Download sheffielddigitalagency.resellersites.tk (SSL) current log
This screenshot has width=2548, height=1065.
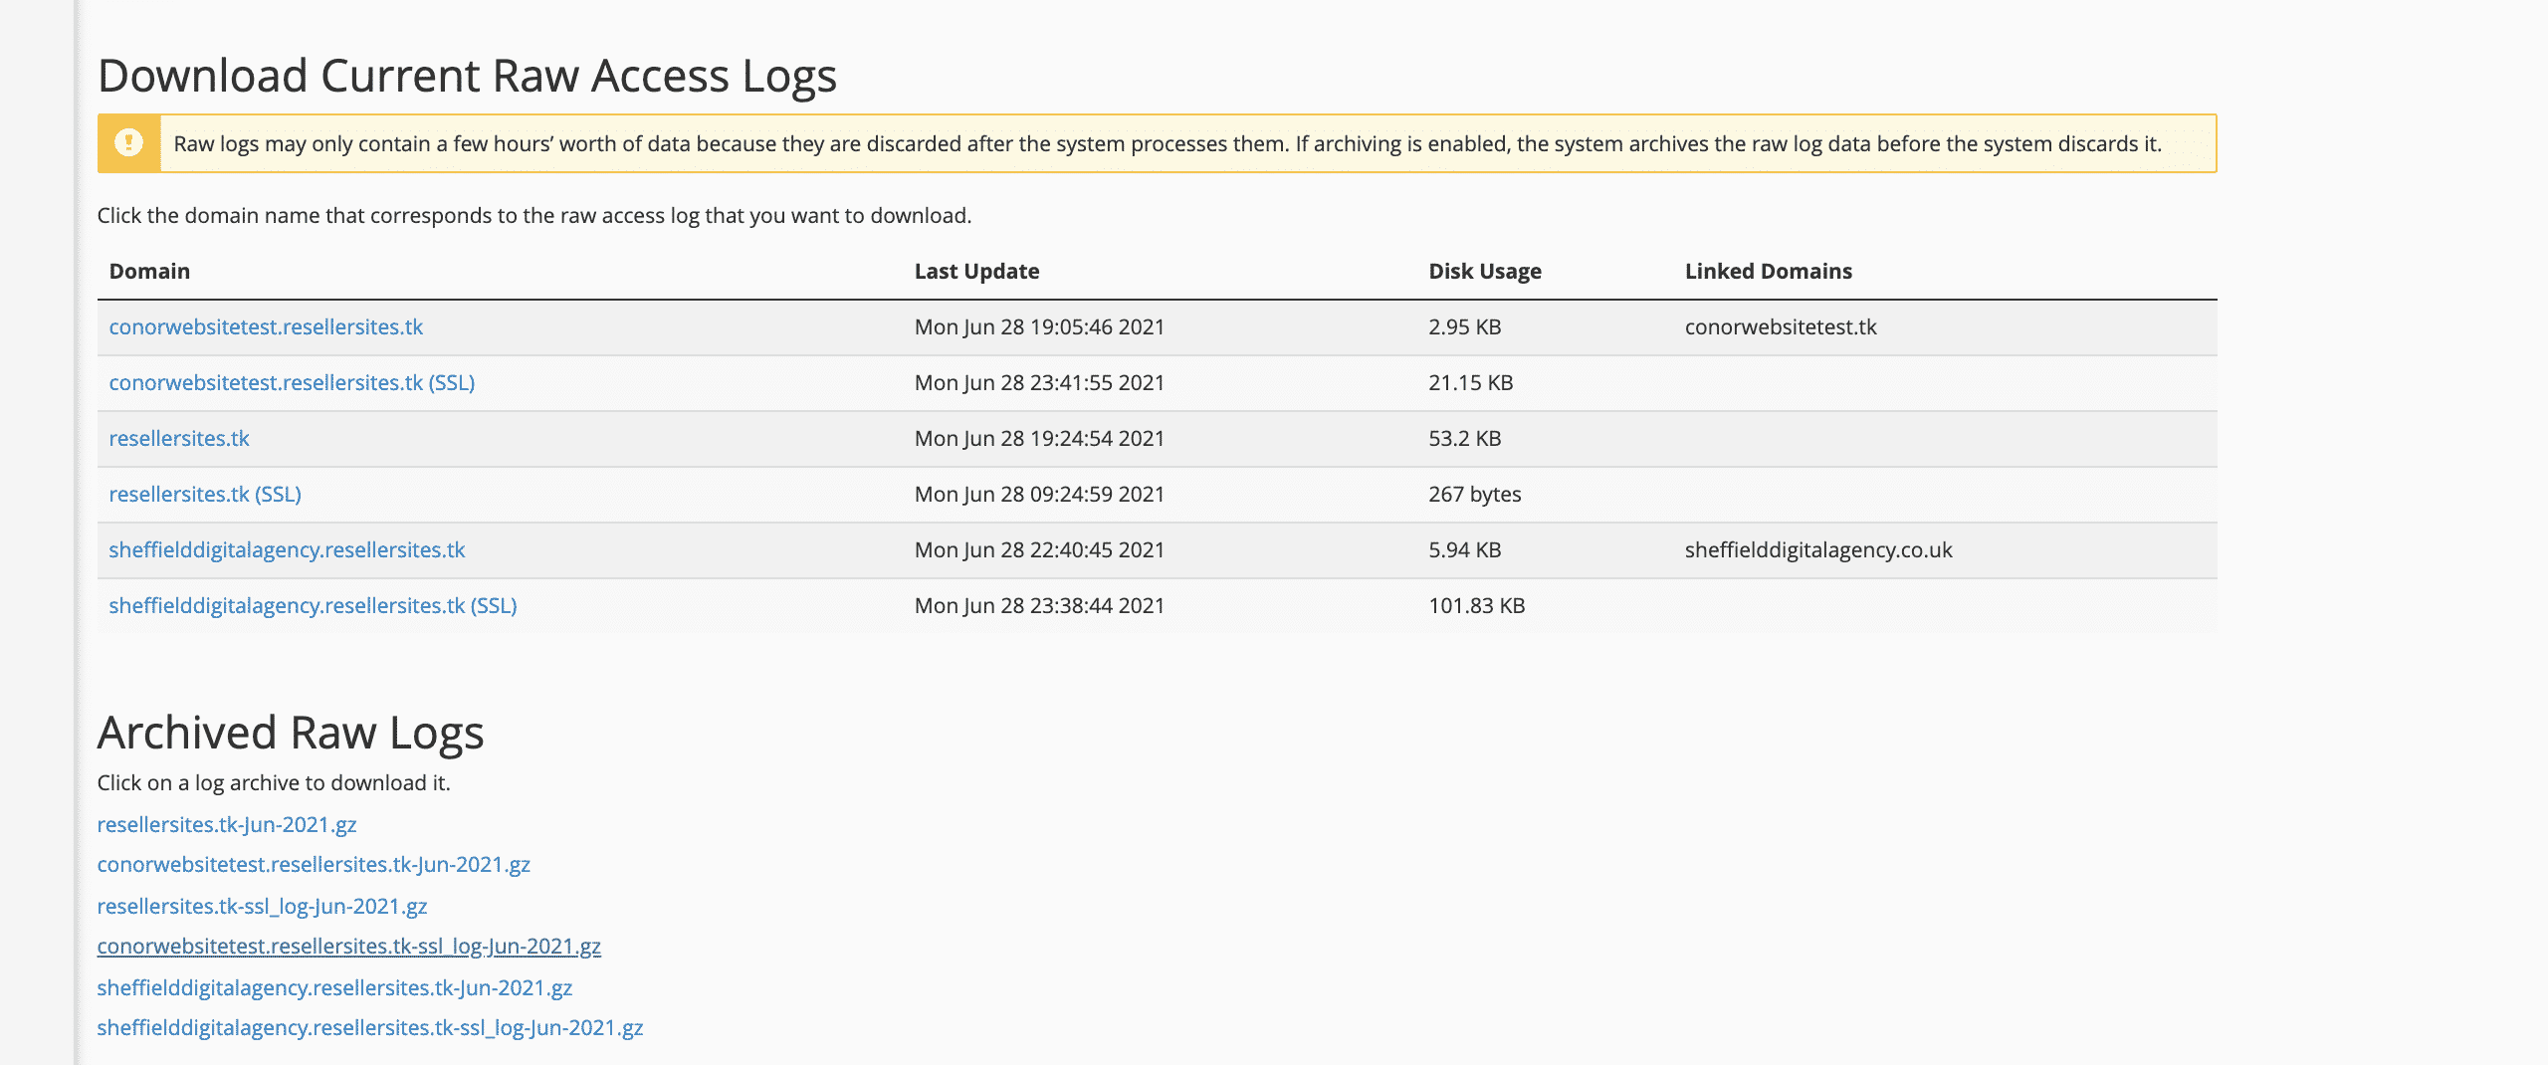tap(313, 606)
